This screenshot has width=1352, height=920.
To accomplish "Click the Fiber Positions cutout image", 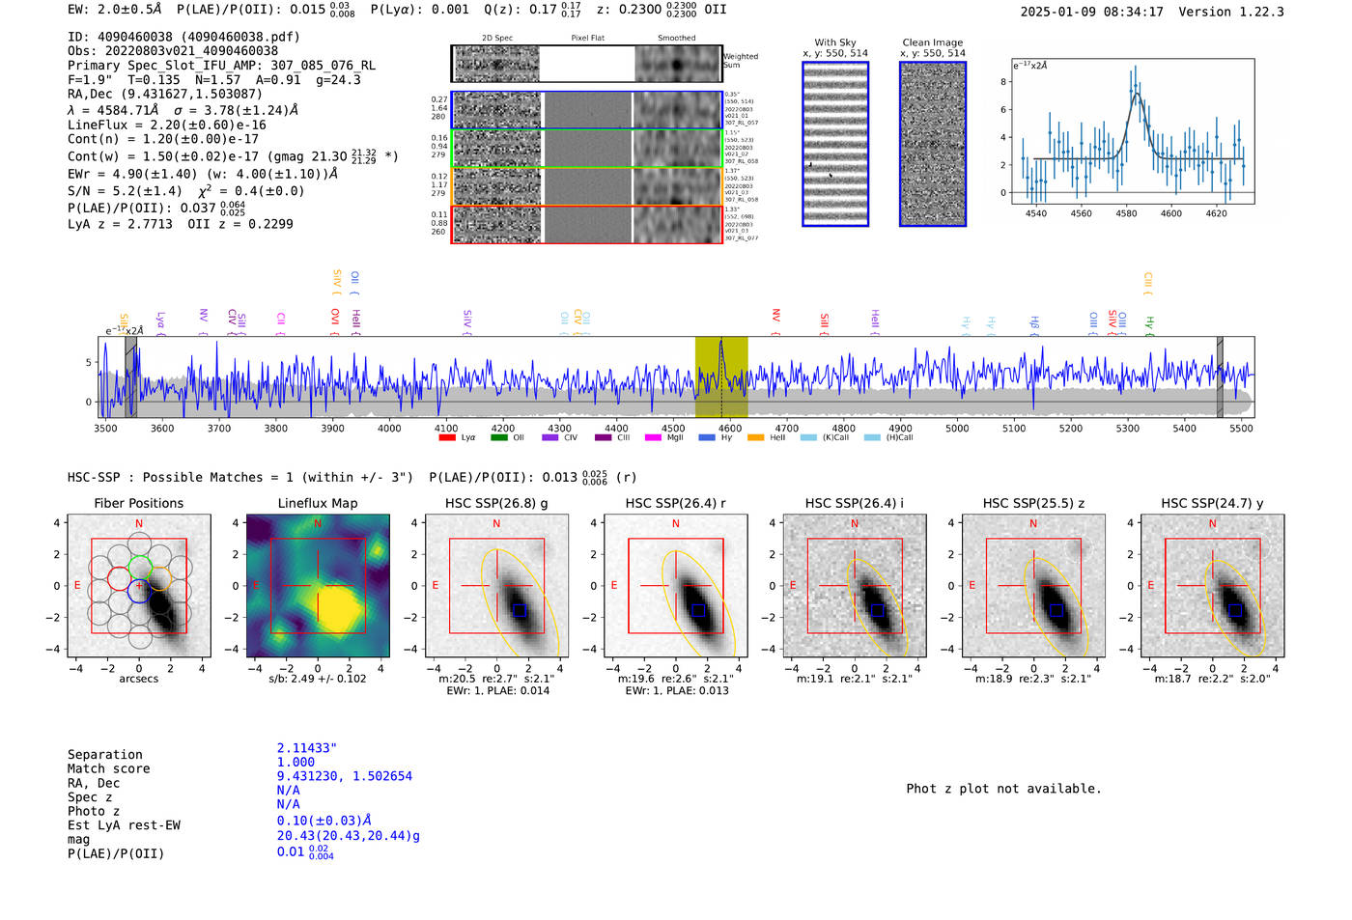I will coord(139,586).
